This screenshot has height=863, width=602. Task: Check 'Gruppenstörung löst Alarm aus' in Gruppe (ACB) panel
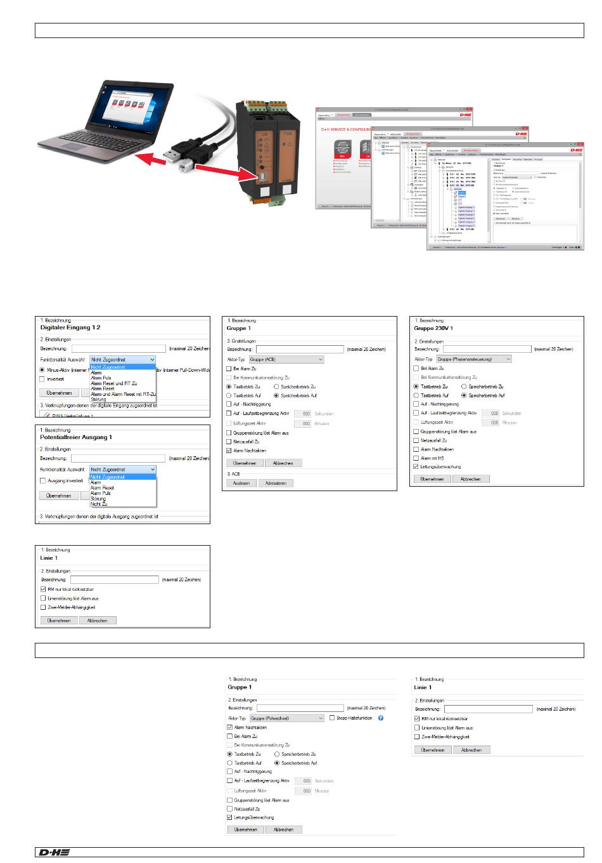[229, 432]
